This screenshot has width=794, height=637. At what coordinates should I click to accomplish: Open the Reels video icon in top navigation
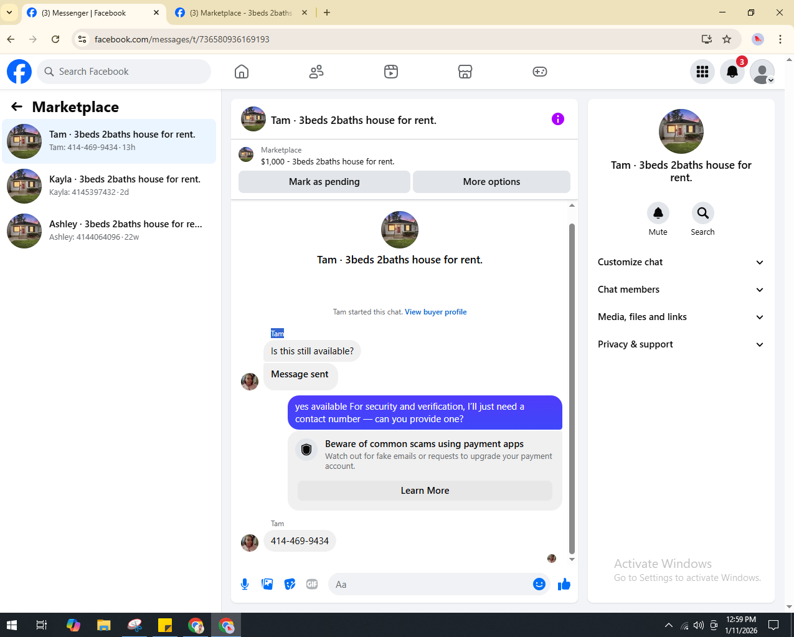click(390, 72)
